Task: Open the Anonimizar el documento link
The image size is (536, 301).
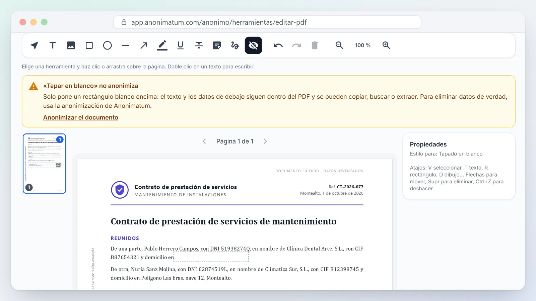Action: (x=81, y=117)
